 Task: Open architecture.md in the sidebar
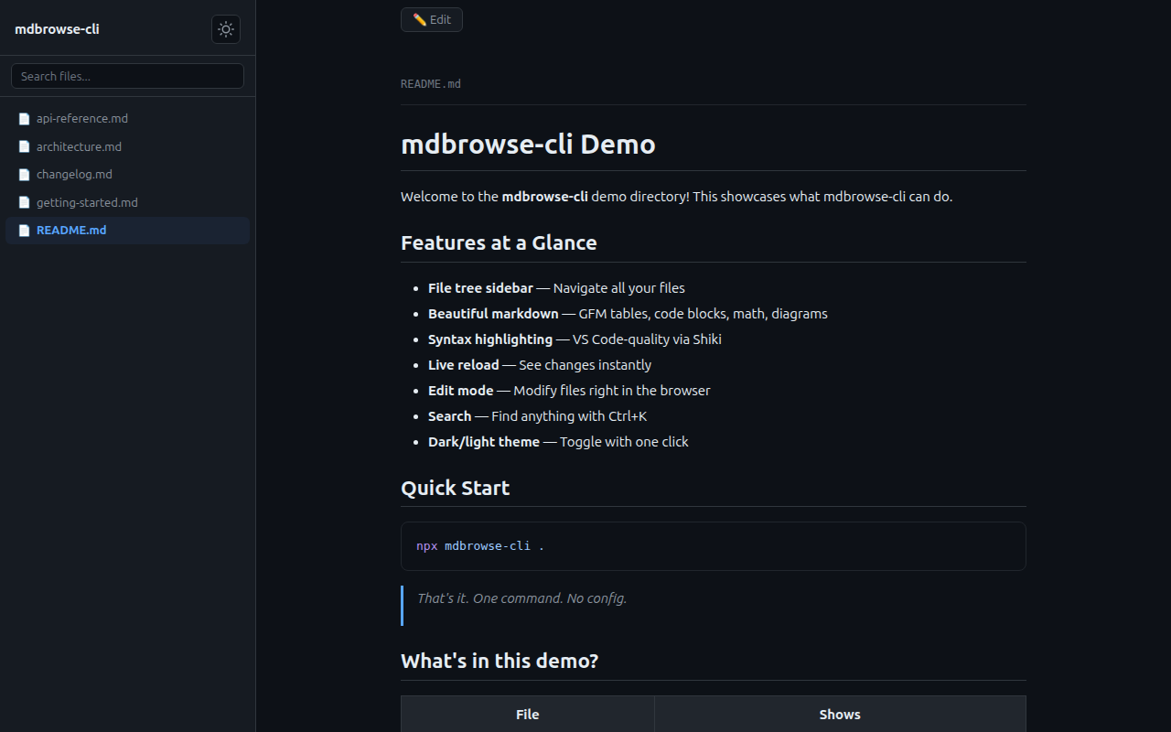point(127,146)
